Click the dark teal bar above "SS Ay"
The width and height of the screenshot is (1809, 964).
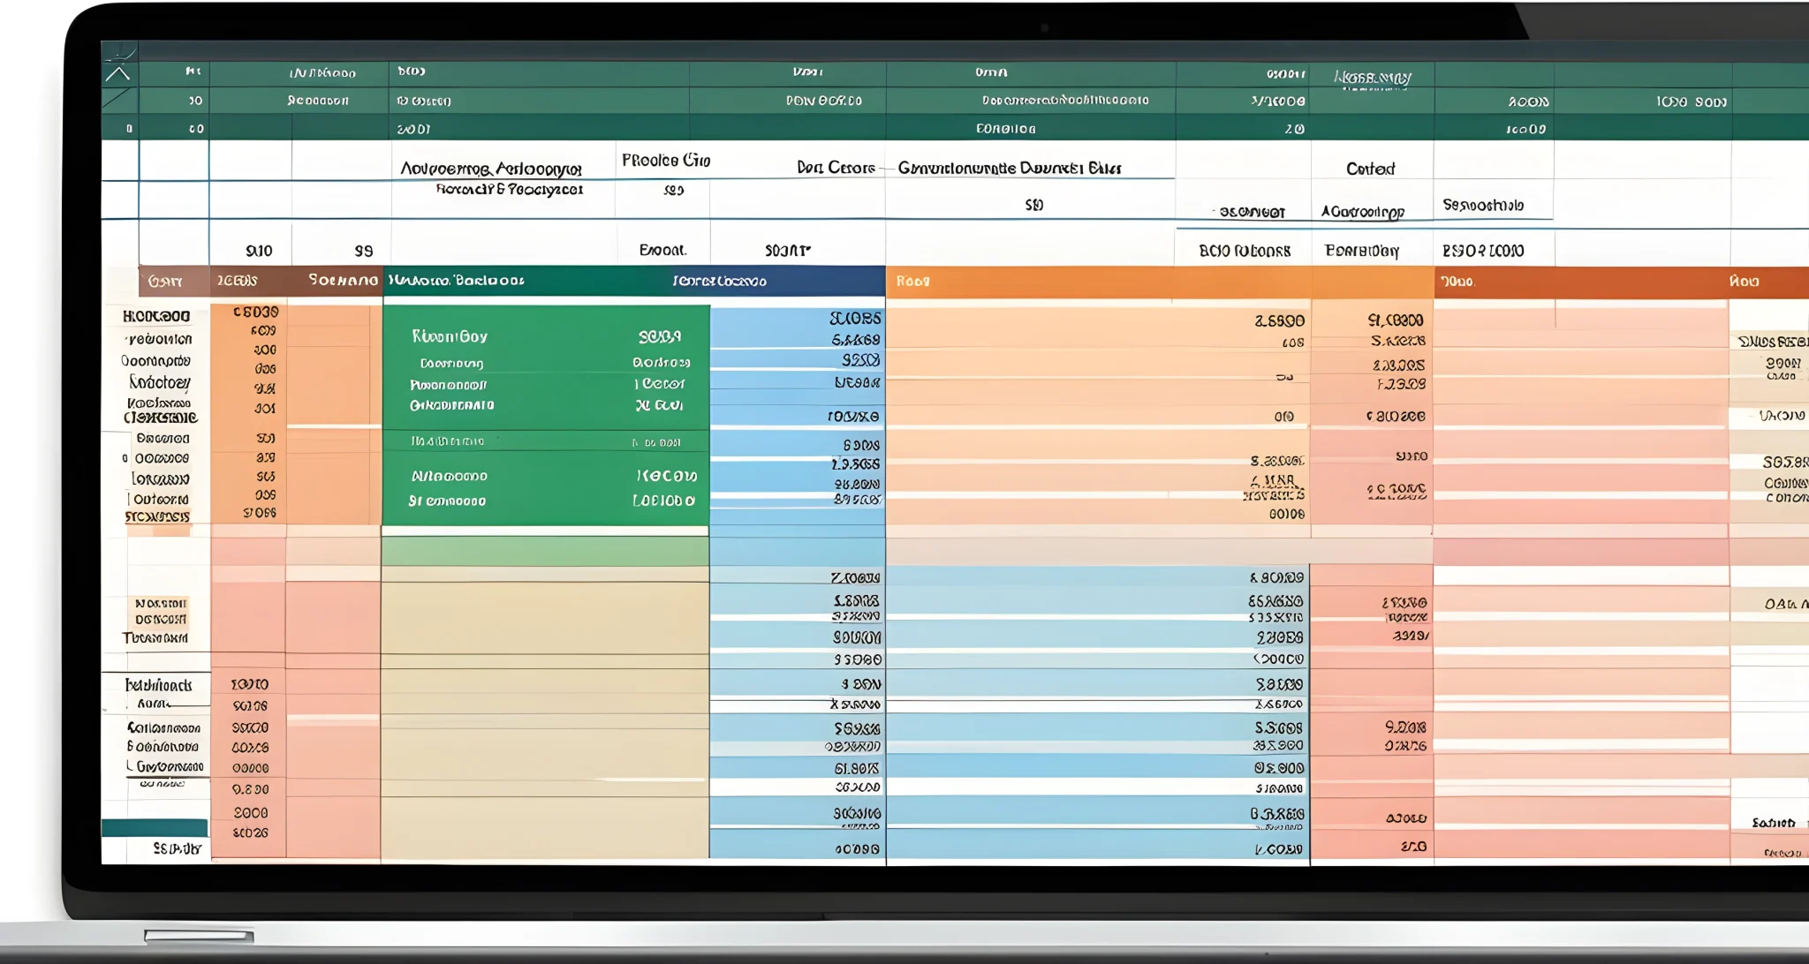[x=155, y=827]
